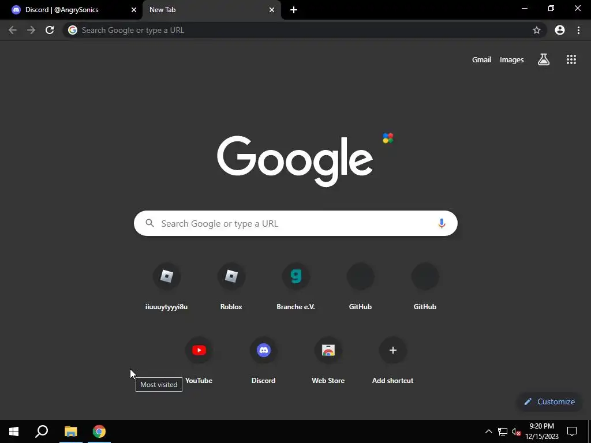Open Chrome's three-dot menu
Screen dimensions: 591x443
[x=578, y=30]
